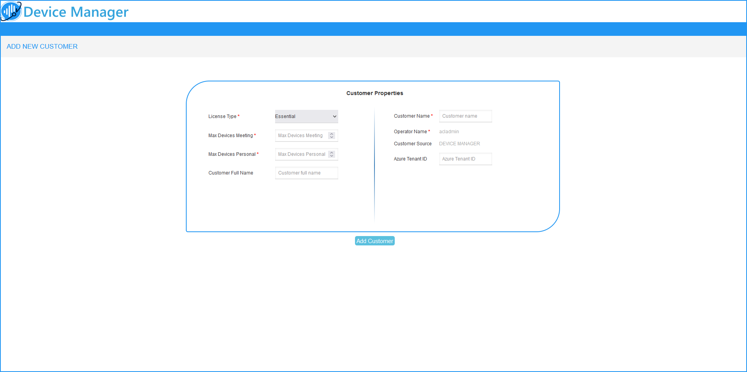Click the Azure Tenant ID input

(465, 159)
